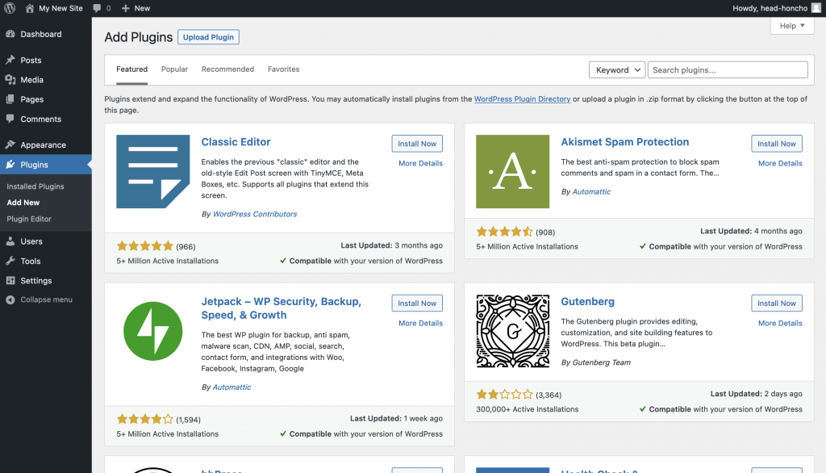Collapse the admin sidebar menu

click(x=40, y=299)
